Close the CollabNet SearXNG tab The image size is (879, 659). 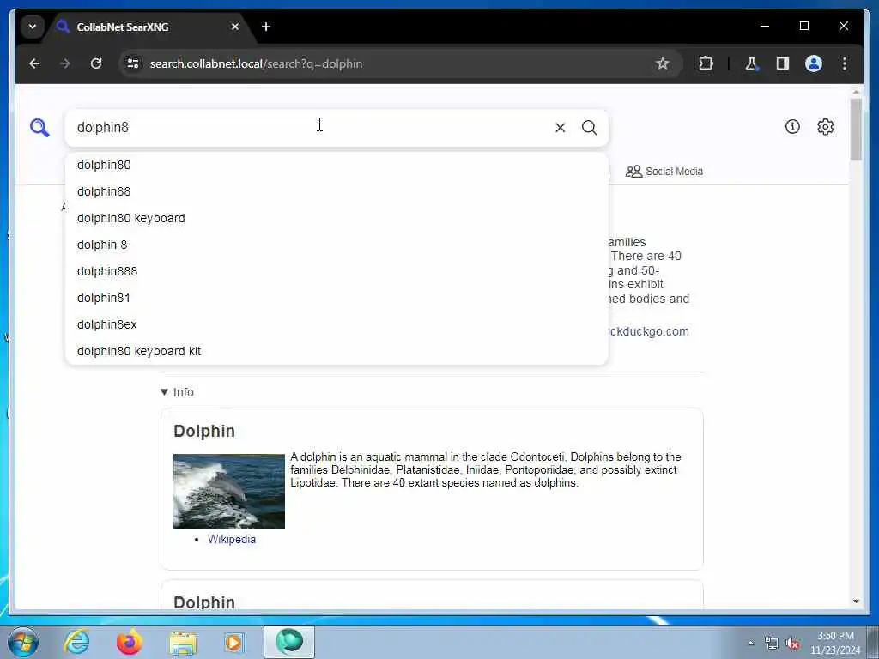(235, 27)
